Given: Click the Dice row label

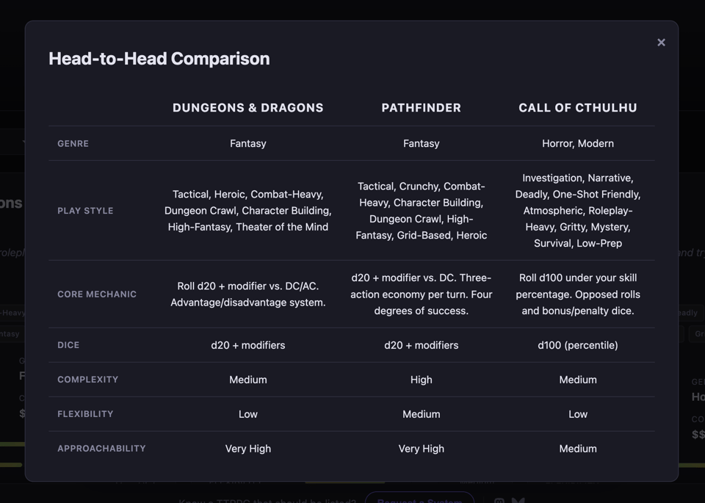Looking at the screenshot, I should click(x=68, y=345).
